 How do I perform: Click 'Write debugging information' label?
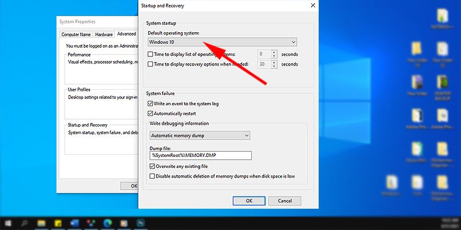[179, 124]
